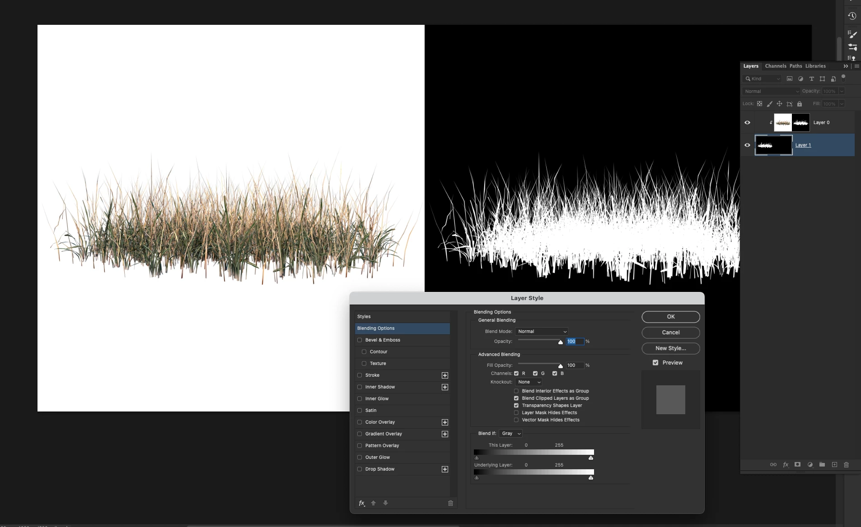Open the Knockout dropdown

[x=529, y=382]
